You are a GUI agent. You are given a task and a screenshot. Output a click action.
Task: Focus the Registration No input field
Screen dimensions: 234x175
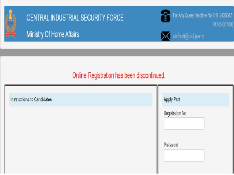coord(184,124)
